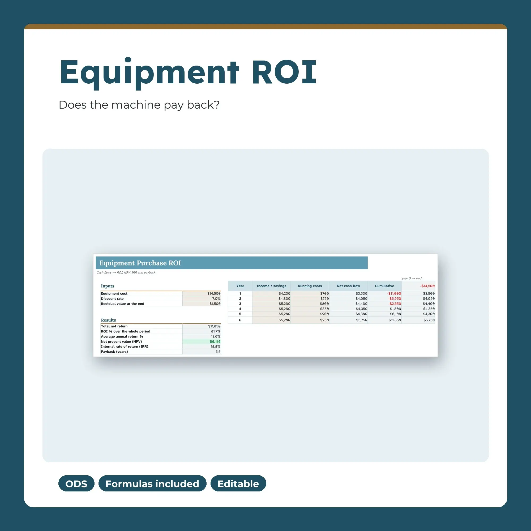Click the Year column header

point(240,286)
